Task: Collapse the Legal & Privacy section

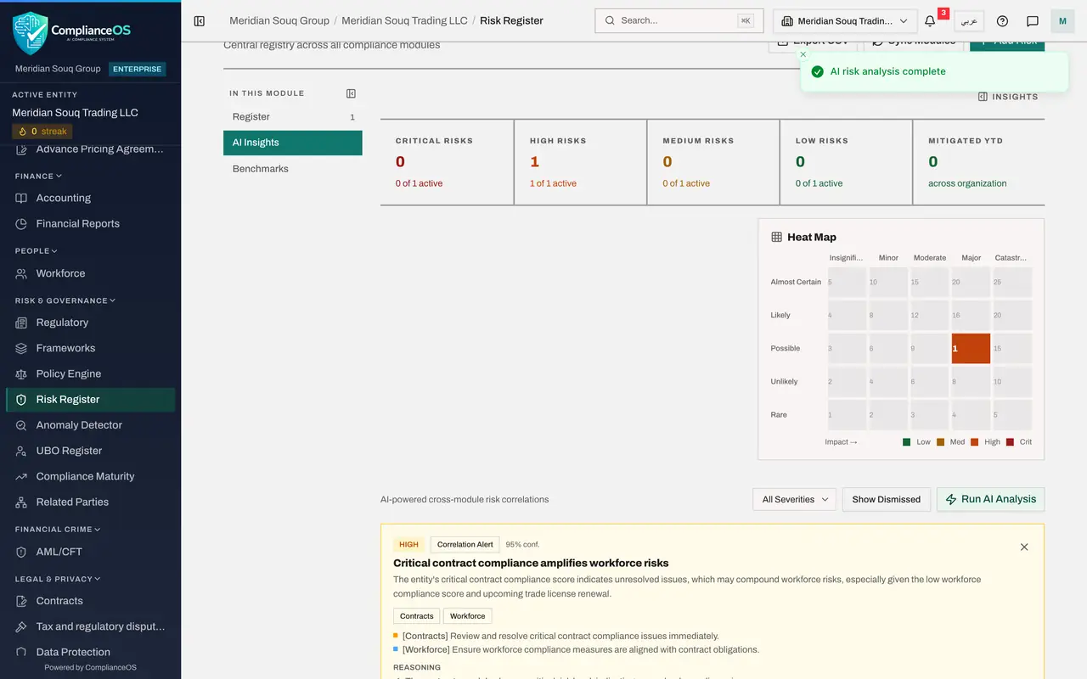Action: 58,579
